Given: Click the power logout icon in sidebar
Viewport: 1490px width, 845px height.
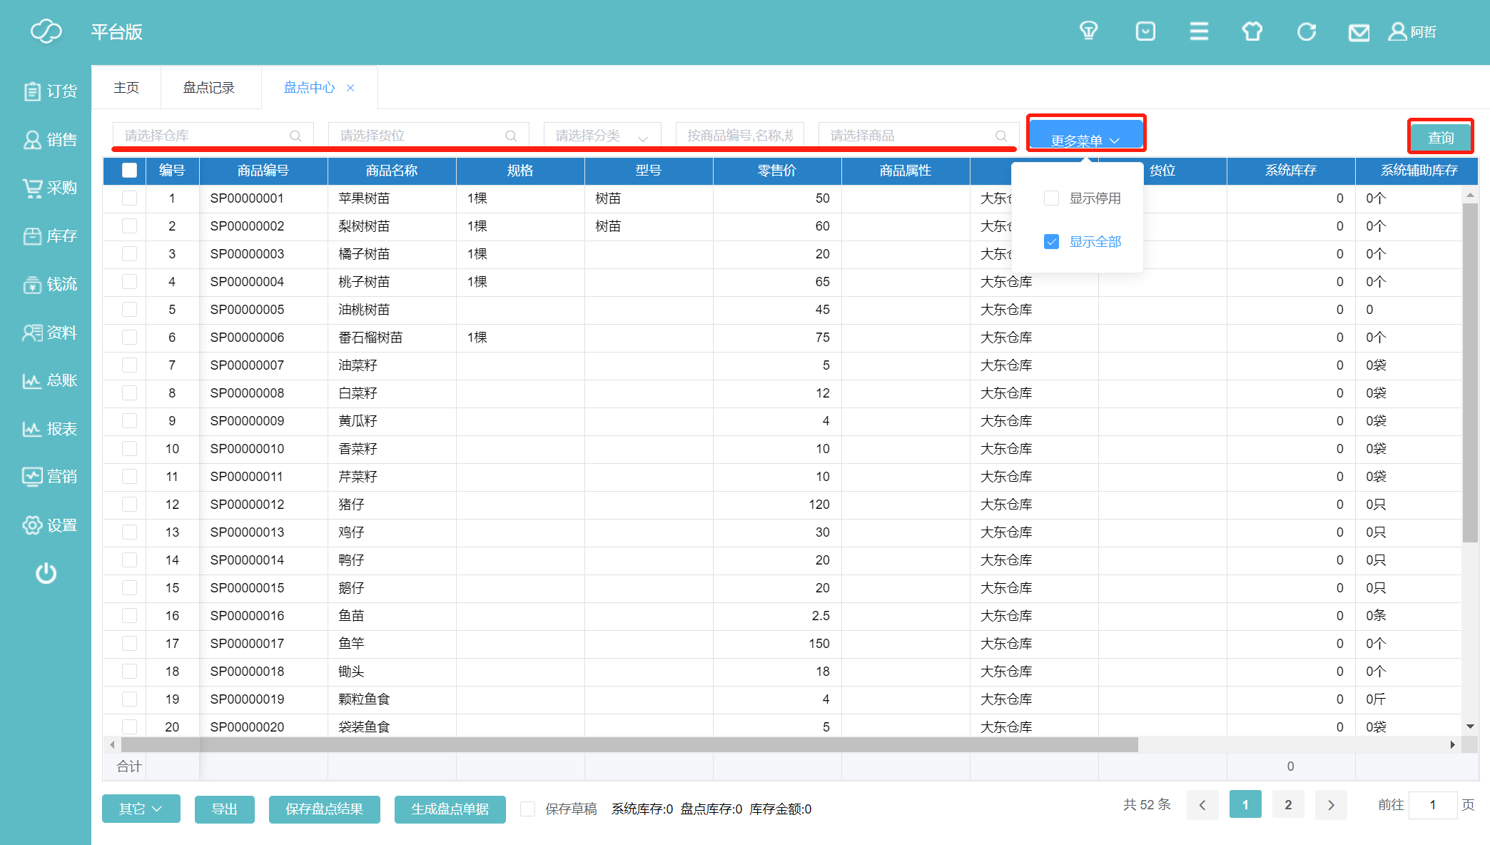Looking at the screenshot, I should click(x=46, y=573).
